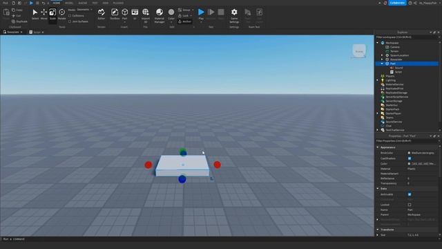
Task: Open the Material Manager
Action: coord(160,15)
